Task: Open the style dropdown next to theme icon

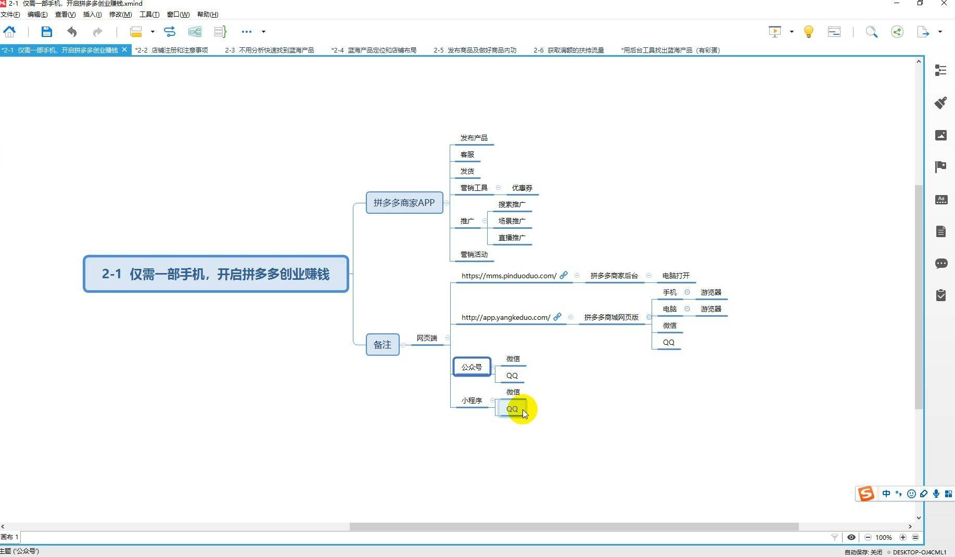Action: coord(151,32)
